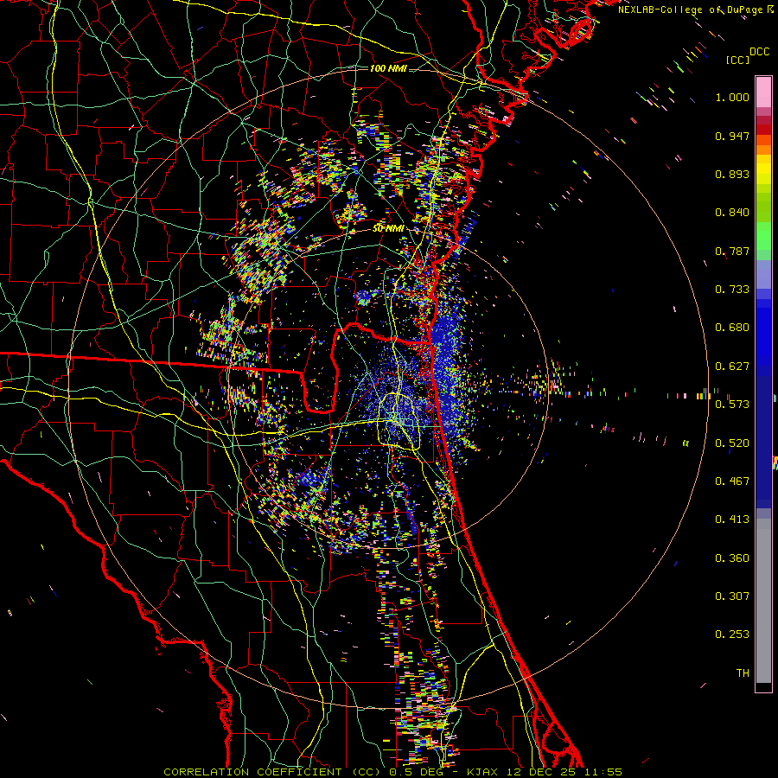Click the [CC] units label
The width and height of the screenshot is (778, 778).
click(x=738, y=60)
